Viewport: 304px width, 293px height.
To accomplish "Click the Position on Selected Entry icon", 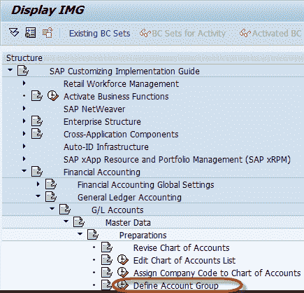I will [31, 33].
